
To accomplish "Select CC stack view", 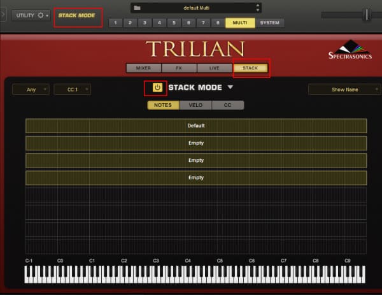I will pos(228,105).
